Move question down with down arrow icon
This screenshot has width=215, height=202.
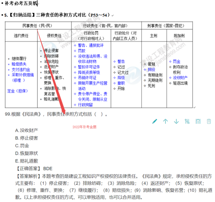tap(176, 121)
